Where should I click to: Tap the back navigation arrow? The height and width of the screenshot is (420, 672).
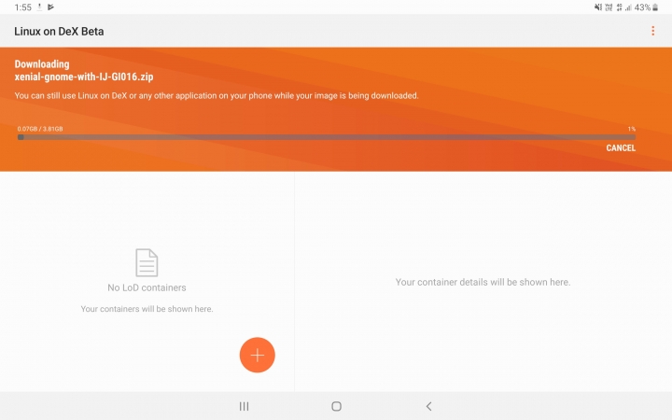[x=429, y=406]
